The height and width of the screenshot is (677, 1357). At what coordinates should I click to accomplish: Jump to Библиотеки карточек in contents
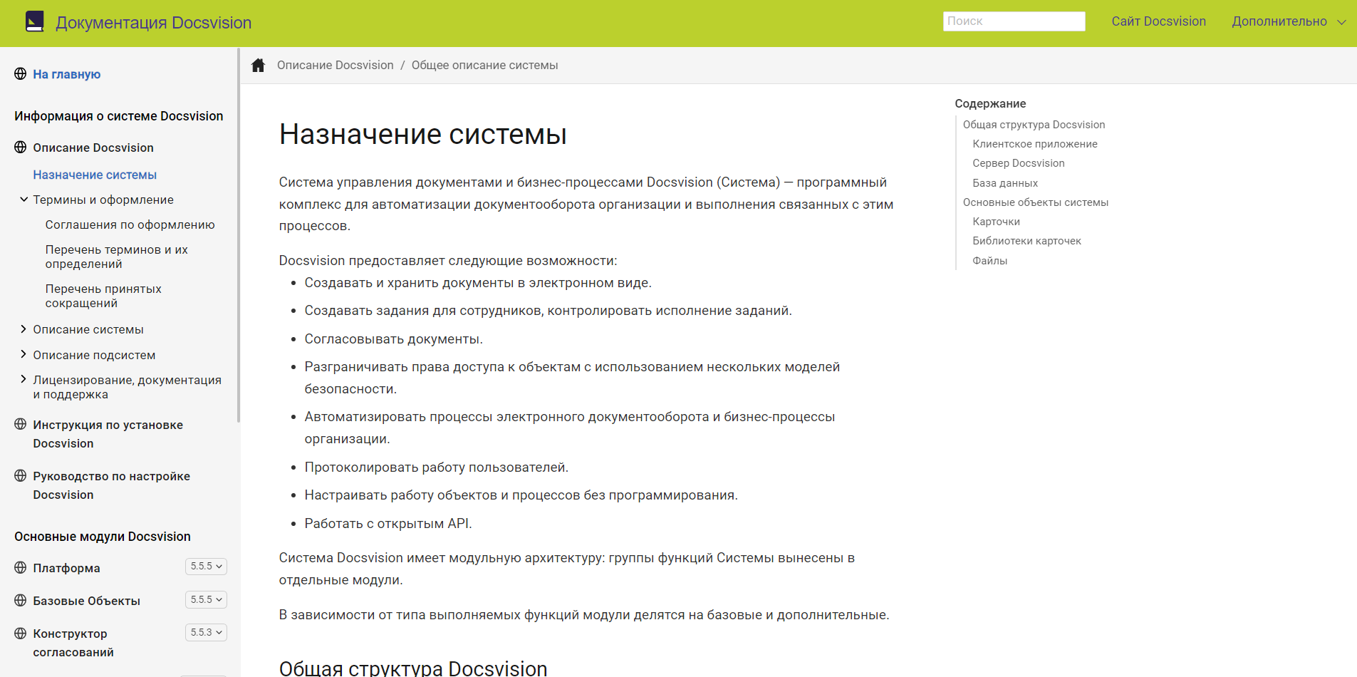coord(1026,241)
